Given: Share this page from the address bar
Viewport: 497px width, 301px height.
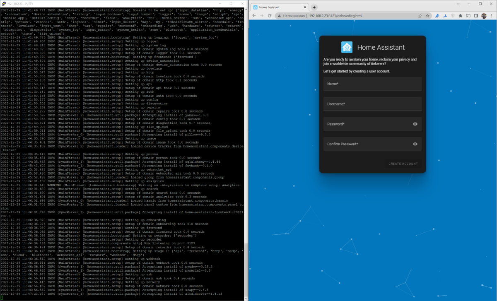Looking at the screenshot, I should tap(420, 16).
